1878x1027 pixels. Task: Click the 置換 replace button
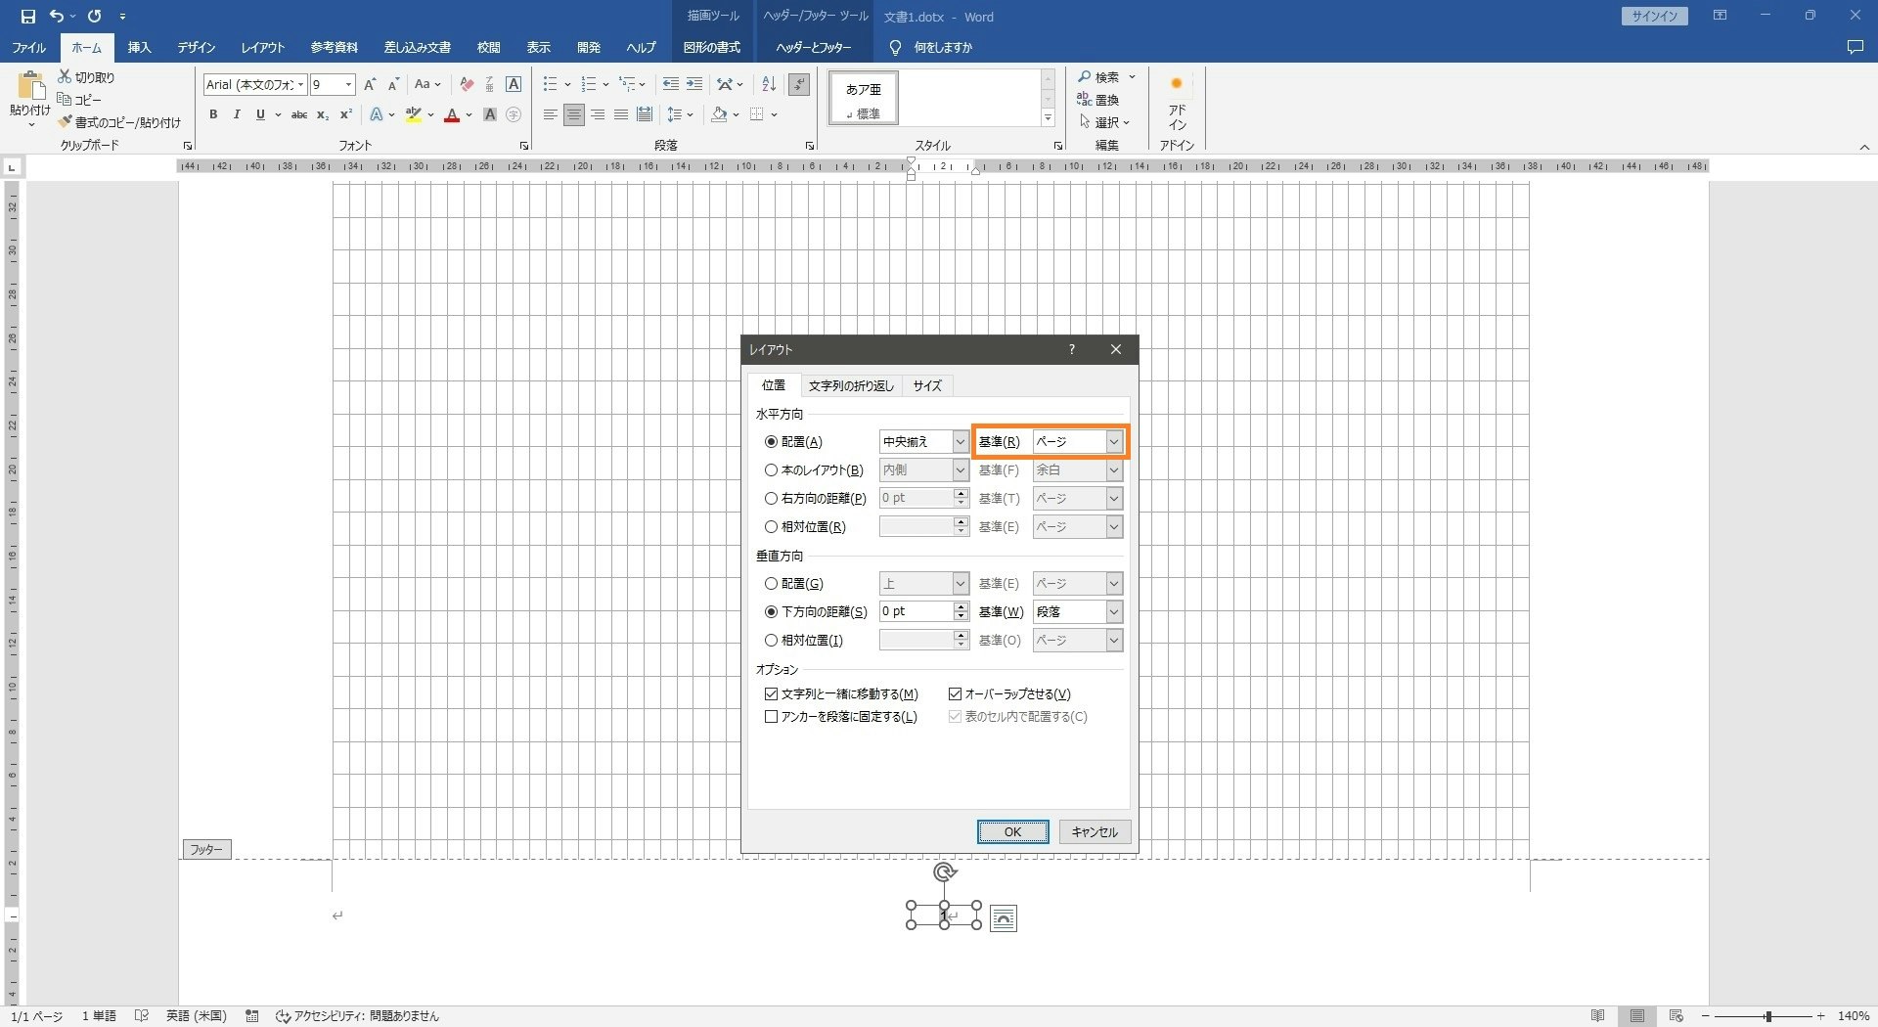pos(1098,100)
